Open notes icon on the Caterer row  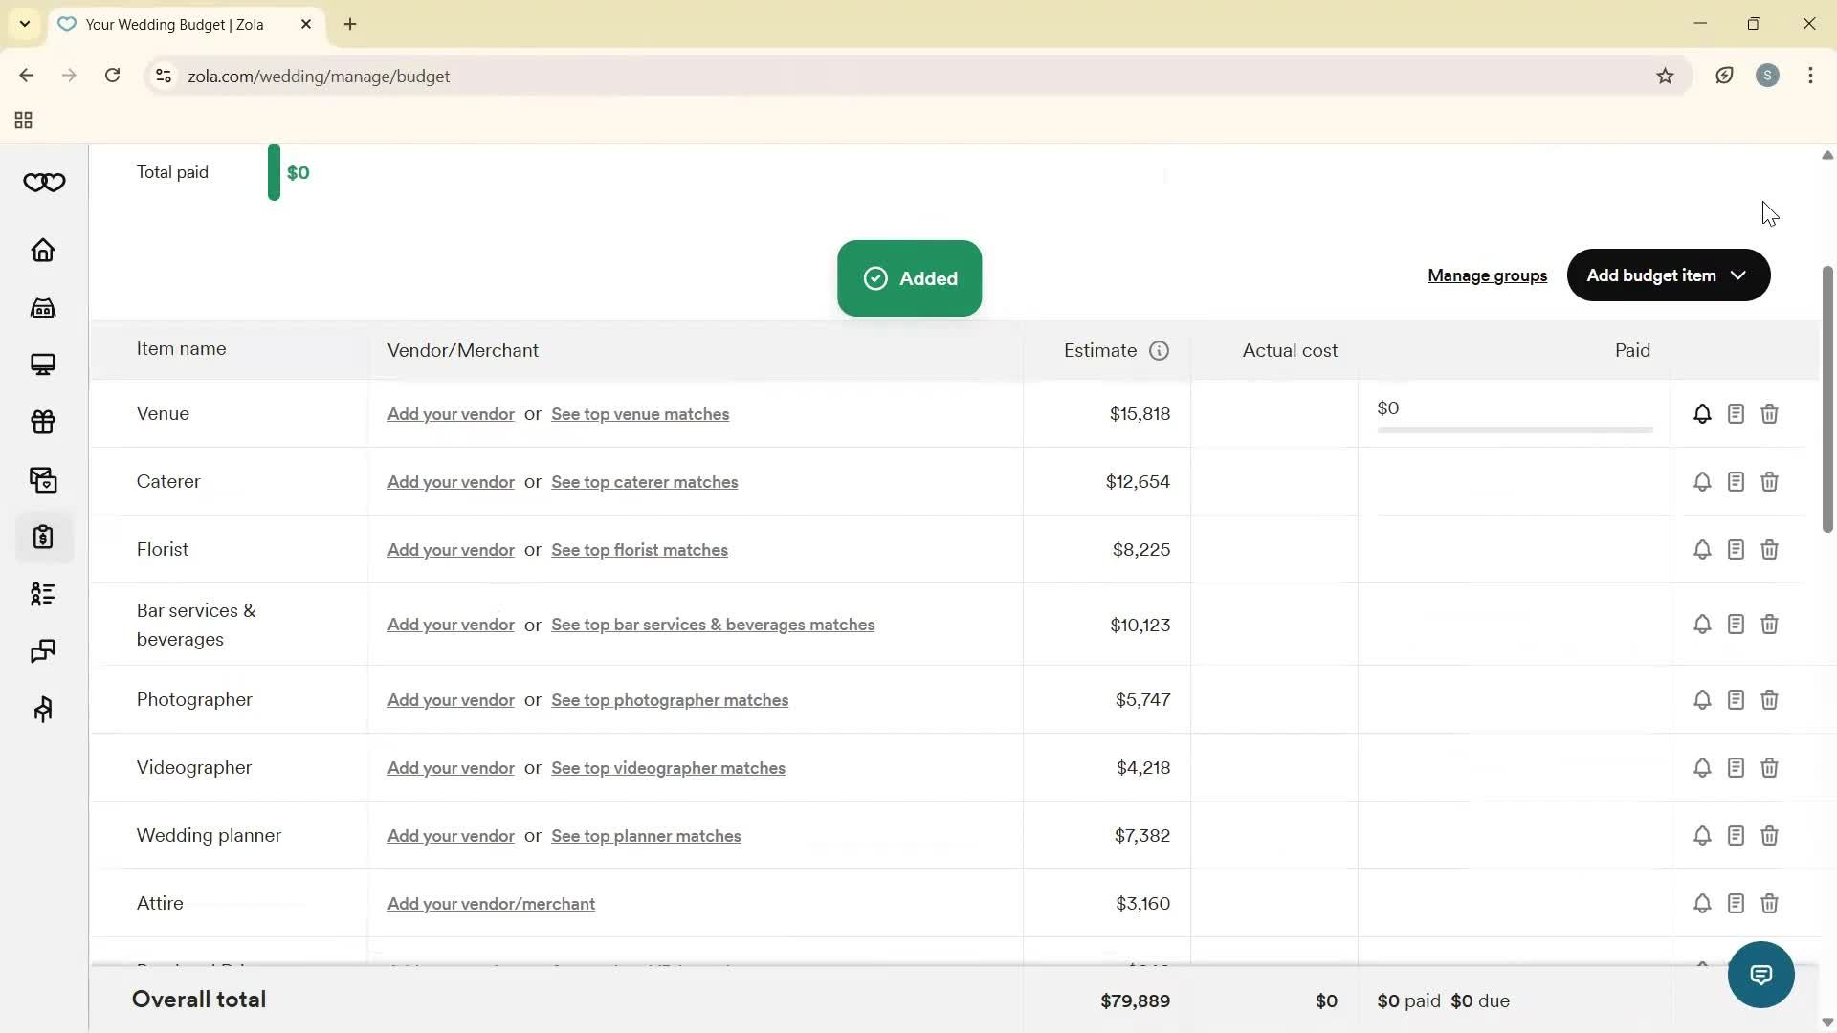(x=1736, y=481)
